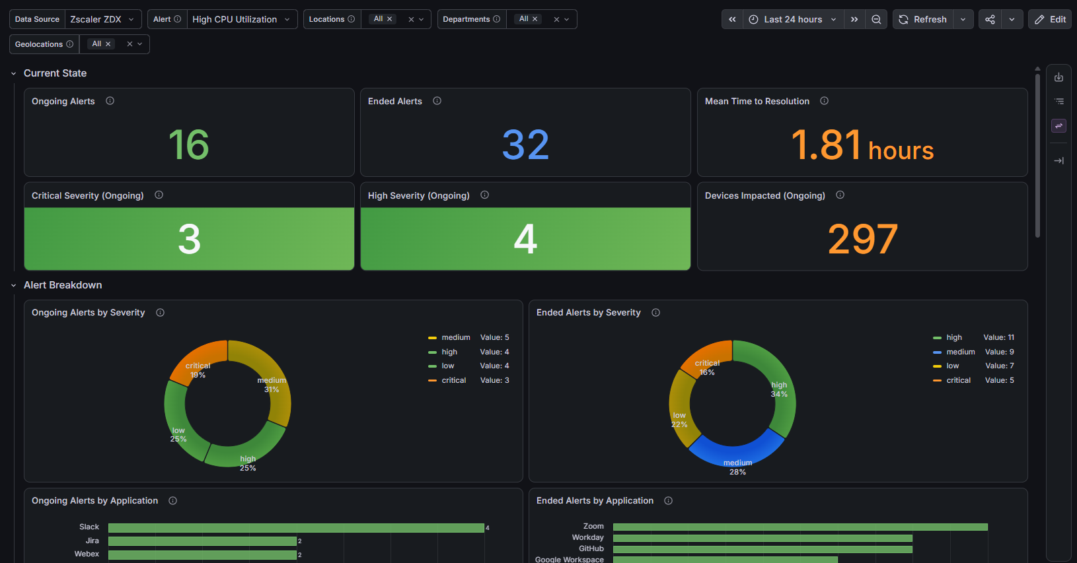Show info for Mean Time to Resolution
The height and width of the screenshot is (563, 1077).
(x=825, y=101)
